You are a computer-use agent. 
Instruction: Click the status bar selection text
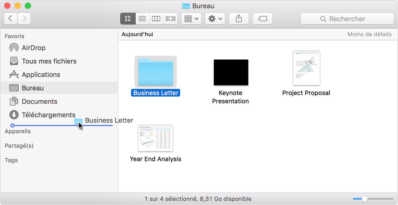(x=198, y=199)
